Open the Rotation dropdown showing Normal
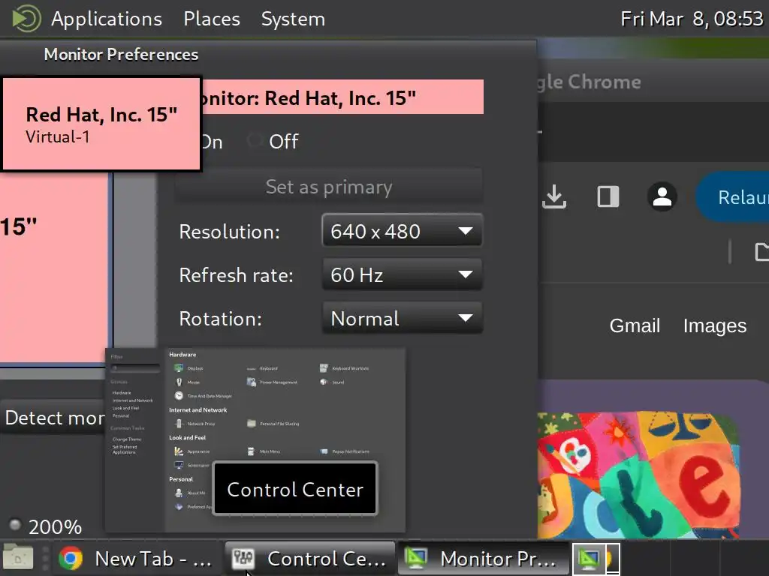The image size is (769, 576). pos(402,318)
